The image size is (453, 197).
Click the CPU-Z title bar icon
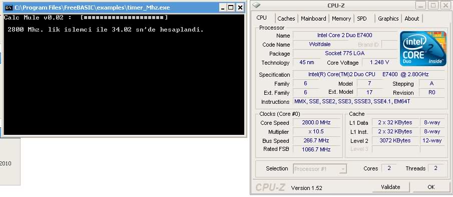point(257,5)
